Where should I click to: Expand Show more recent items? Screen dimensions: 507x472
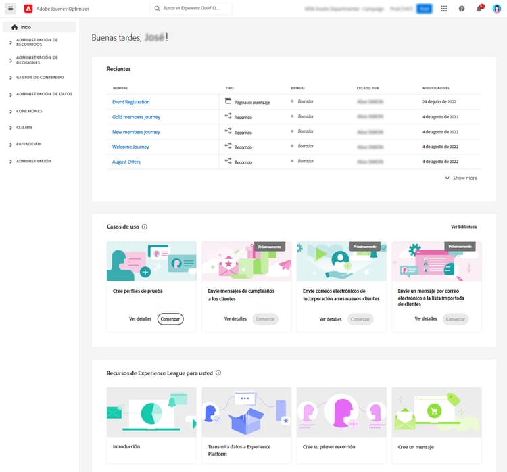click(x=461, y=178)
